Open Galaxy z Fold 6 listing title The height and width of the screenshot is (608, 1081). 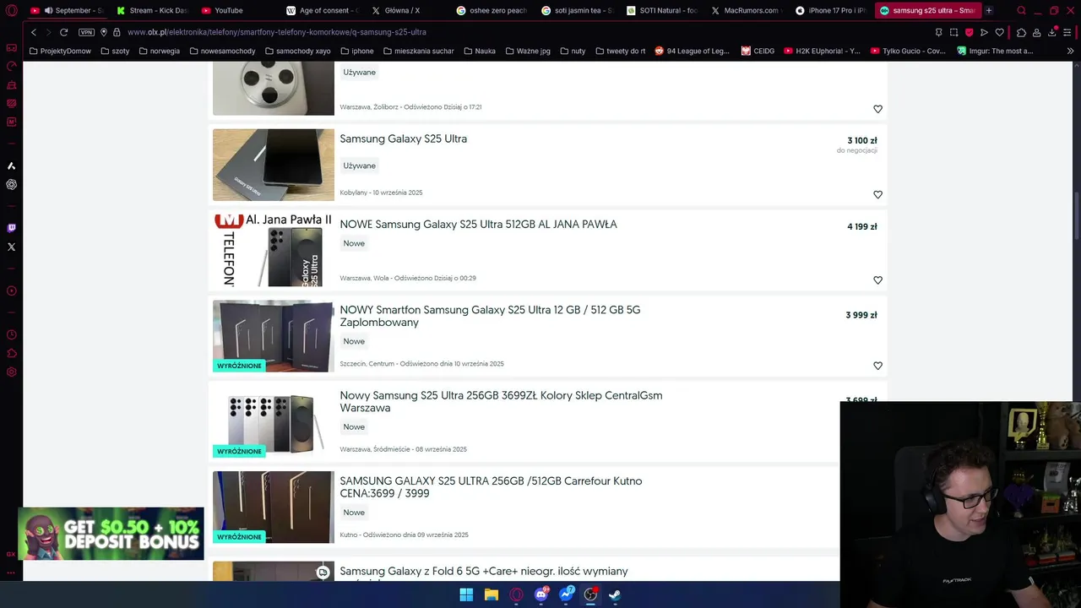(x=484, y=572)
